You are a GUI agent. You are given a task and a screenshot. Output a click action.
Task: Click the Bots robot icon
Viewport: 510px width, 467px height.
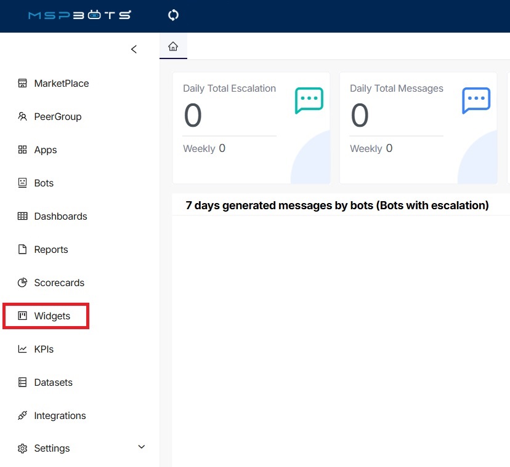pyautogui.click(x=23, y=183)
